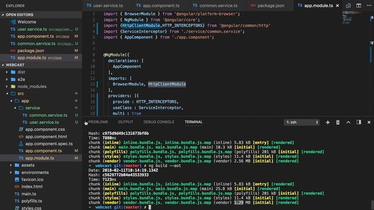Click HttpClientModule in imports array
The image size is (374, 210).
click(167, 84)
